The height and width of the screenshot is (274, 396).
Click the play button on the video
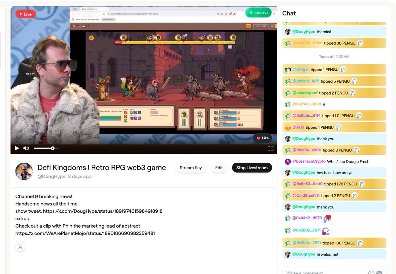[x=17, y=148]
